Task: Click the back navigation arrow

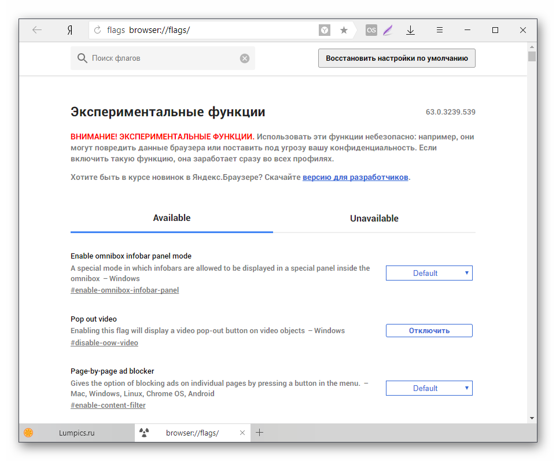Action: coord(37,30)
